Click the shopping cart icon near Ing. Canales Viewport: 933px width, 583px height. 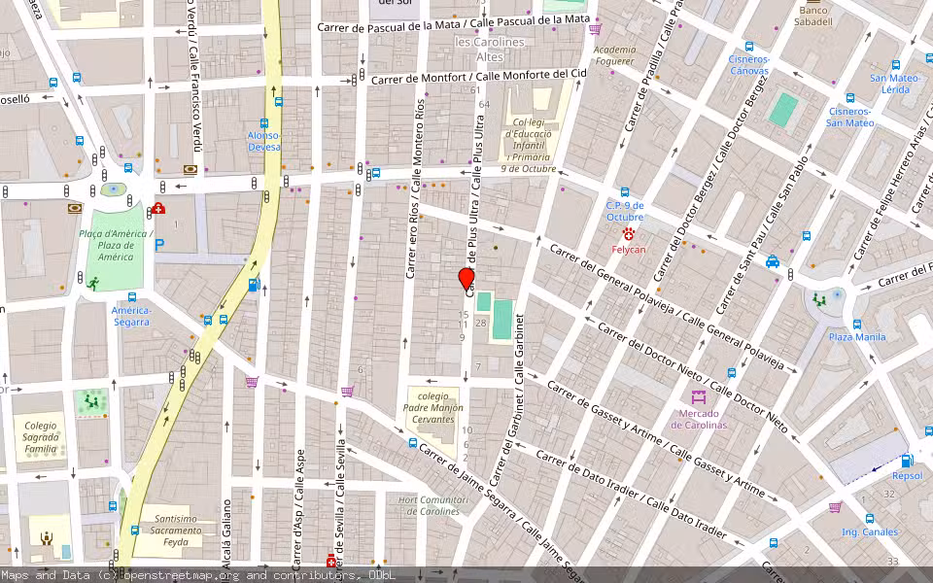[835, 507]
